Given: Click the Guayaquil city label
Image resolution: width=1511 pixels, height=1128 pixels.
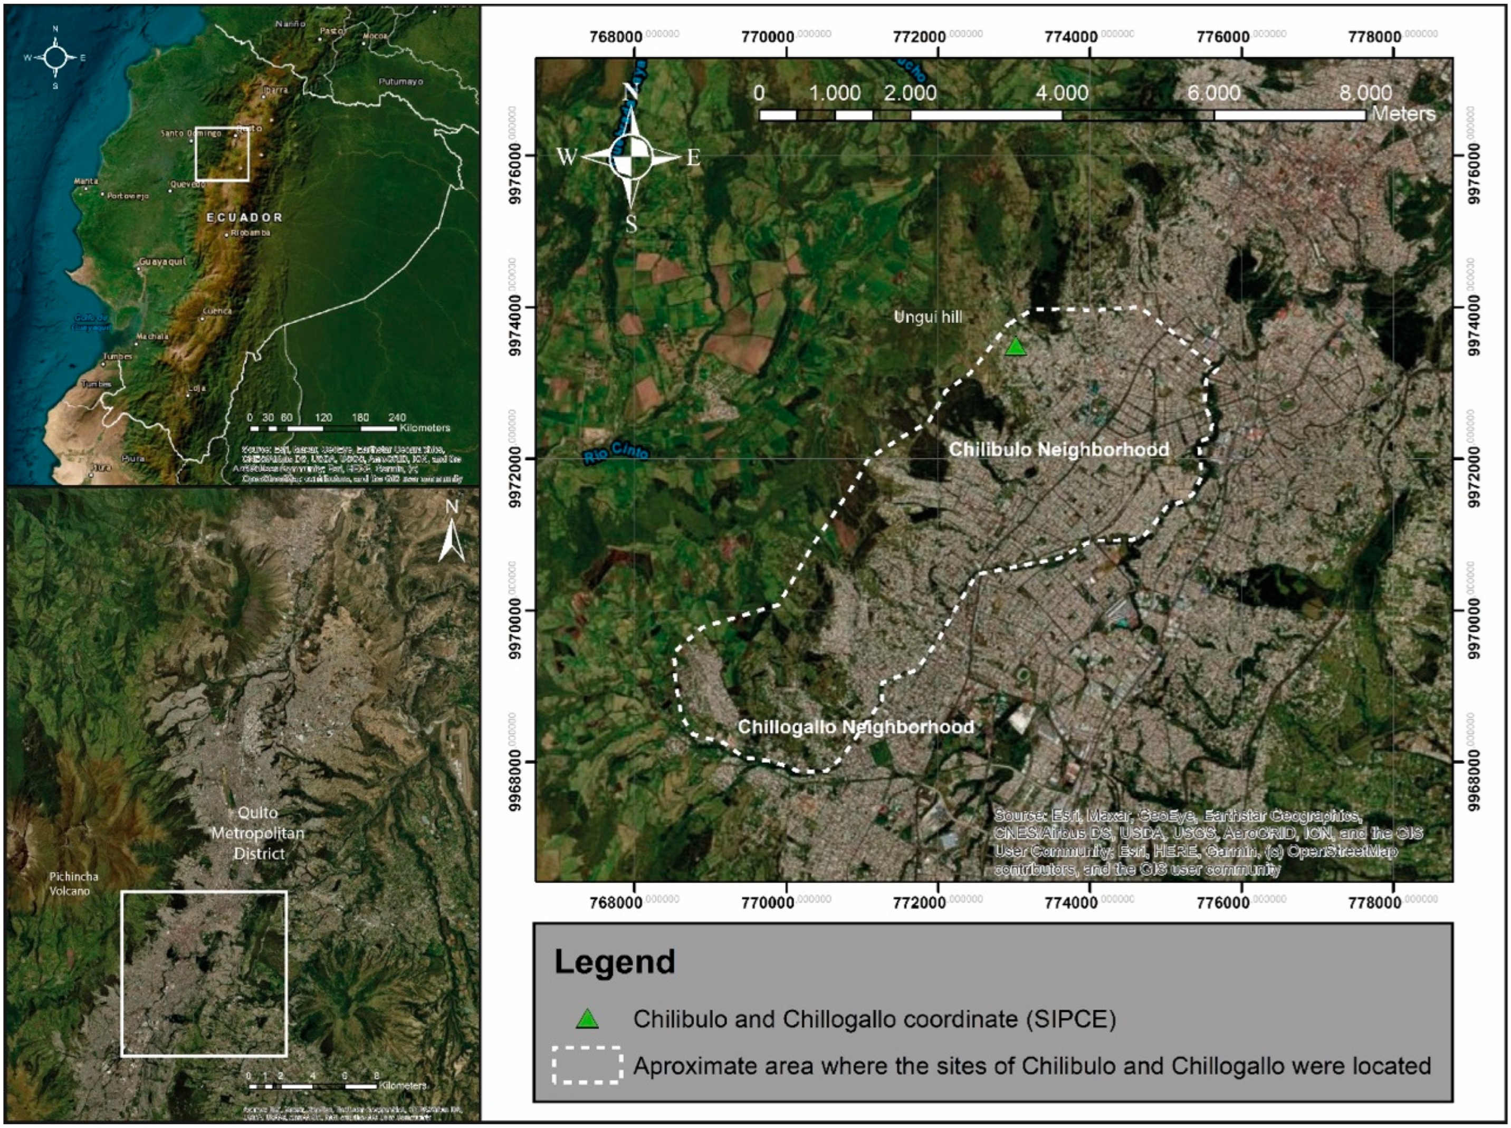Looking at the screenshot, I should tap(162, 262).
